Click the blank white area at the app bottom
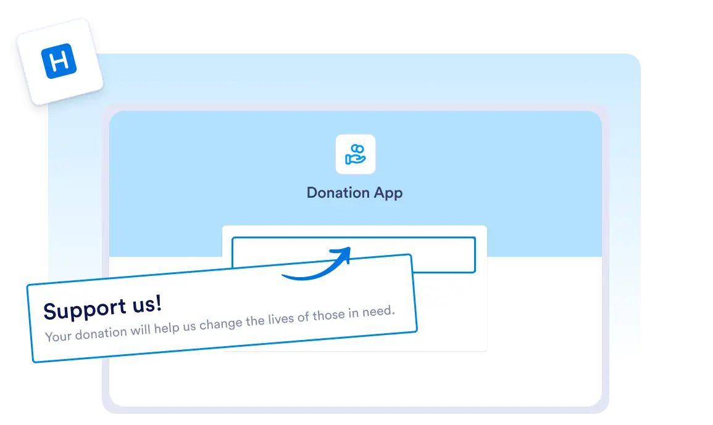Viewport: 713px width, 425px height. (355, 381)
